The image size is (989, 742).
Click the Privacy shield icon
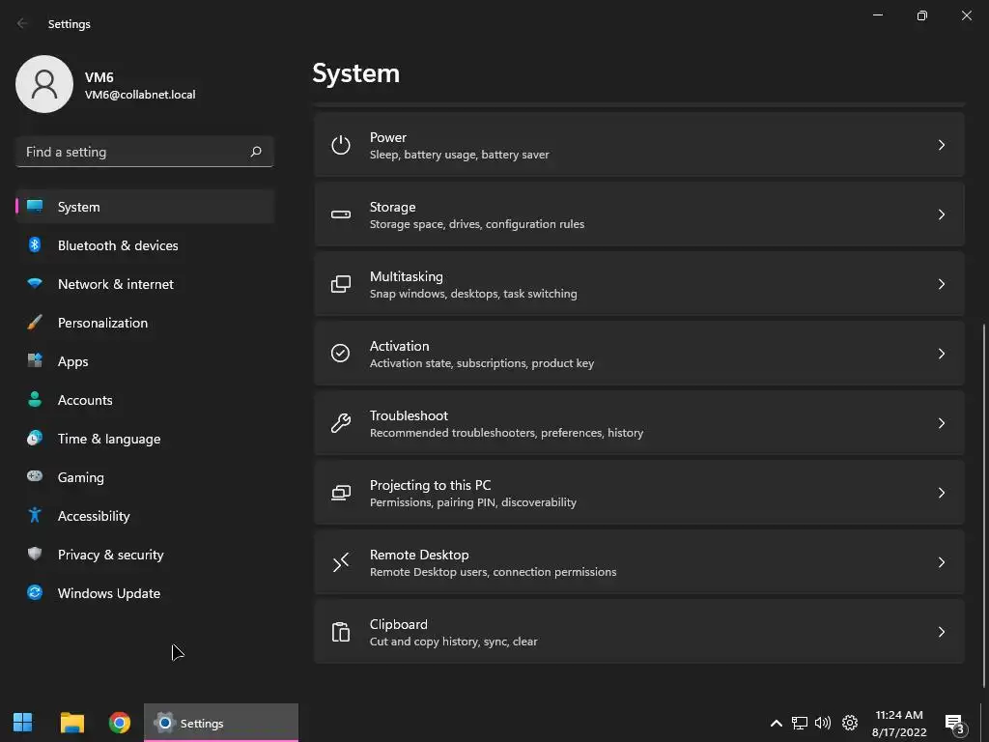coord(35,554)
